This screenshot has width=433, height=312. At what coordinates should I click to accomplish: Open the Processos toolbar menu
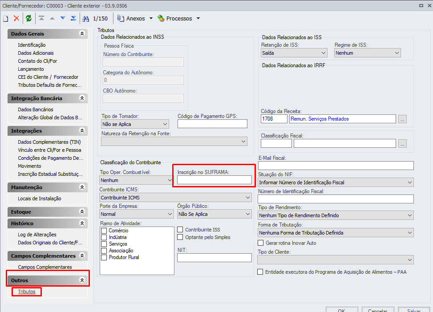point(175,19)
